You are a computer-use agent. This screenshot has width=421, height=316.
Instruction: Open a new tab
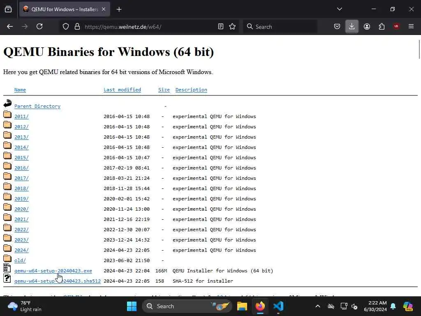[x=119, y=9]
